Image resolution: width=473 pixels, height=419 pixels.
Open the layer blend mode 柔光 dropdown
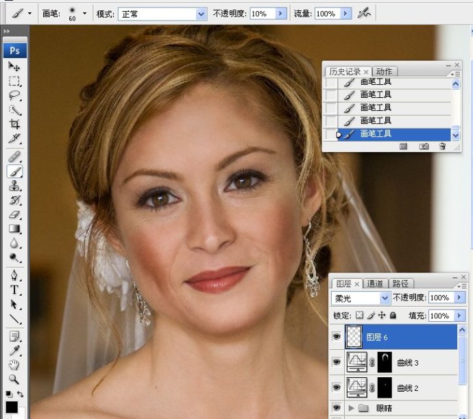point(385,299)
